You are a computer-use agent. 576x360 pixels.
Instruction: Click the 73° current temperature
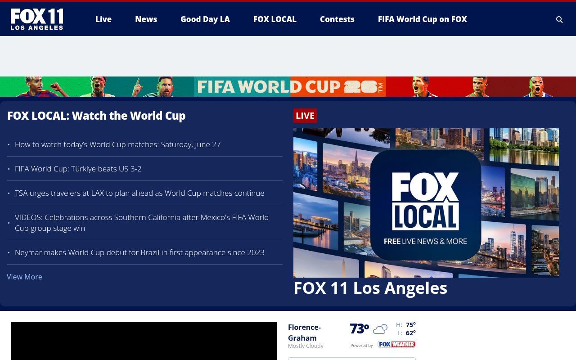[360, 329]
